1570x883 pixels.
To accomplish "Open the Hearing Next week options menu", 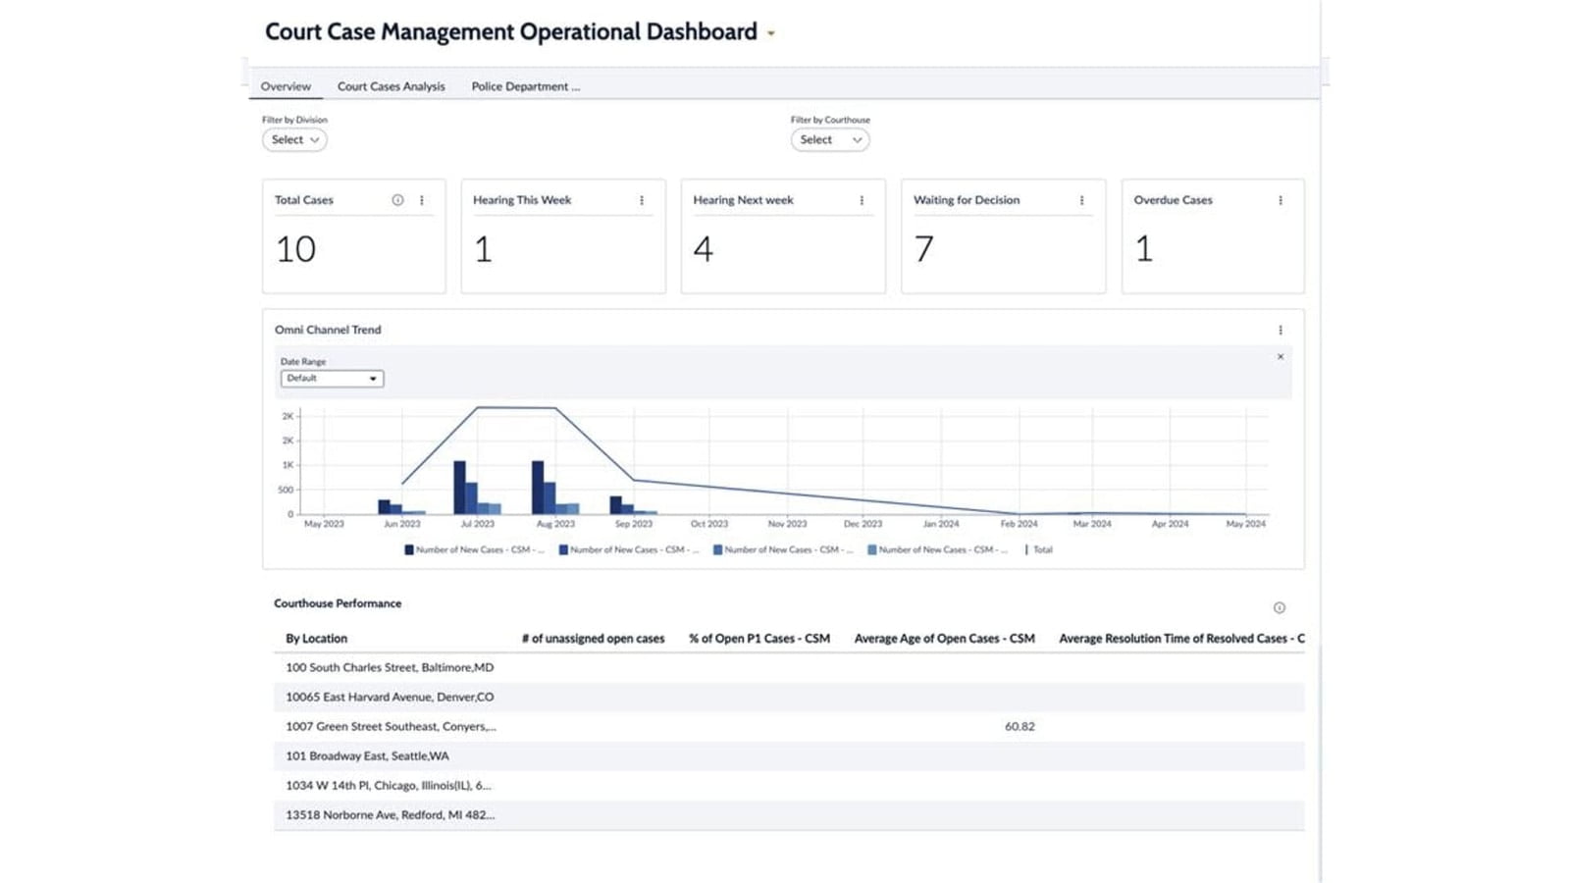I will click(862, 200).
